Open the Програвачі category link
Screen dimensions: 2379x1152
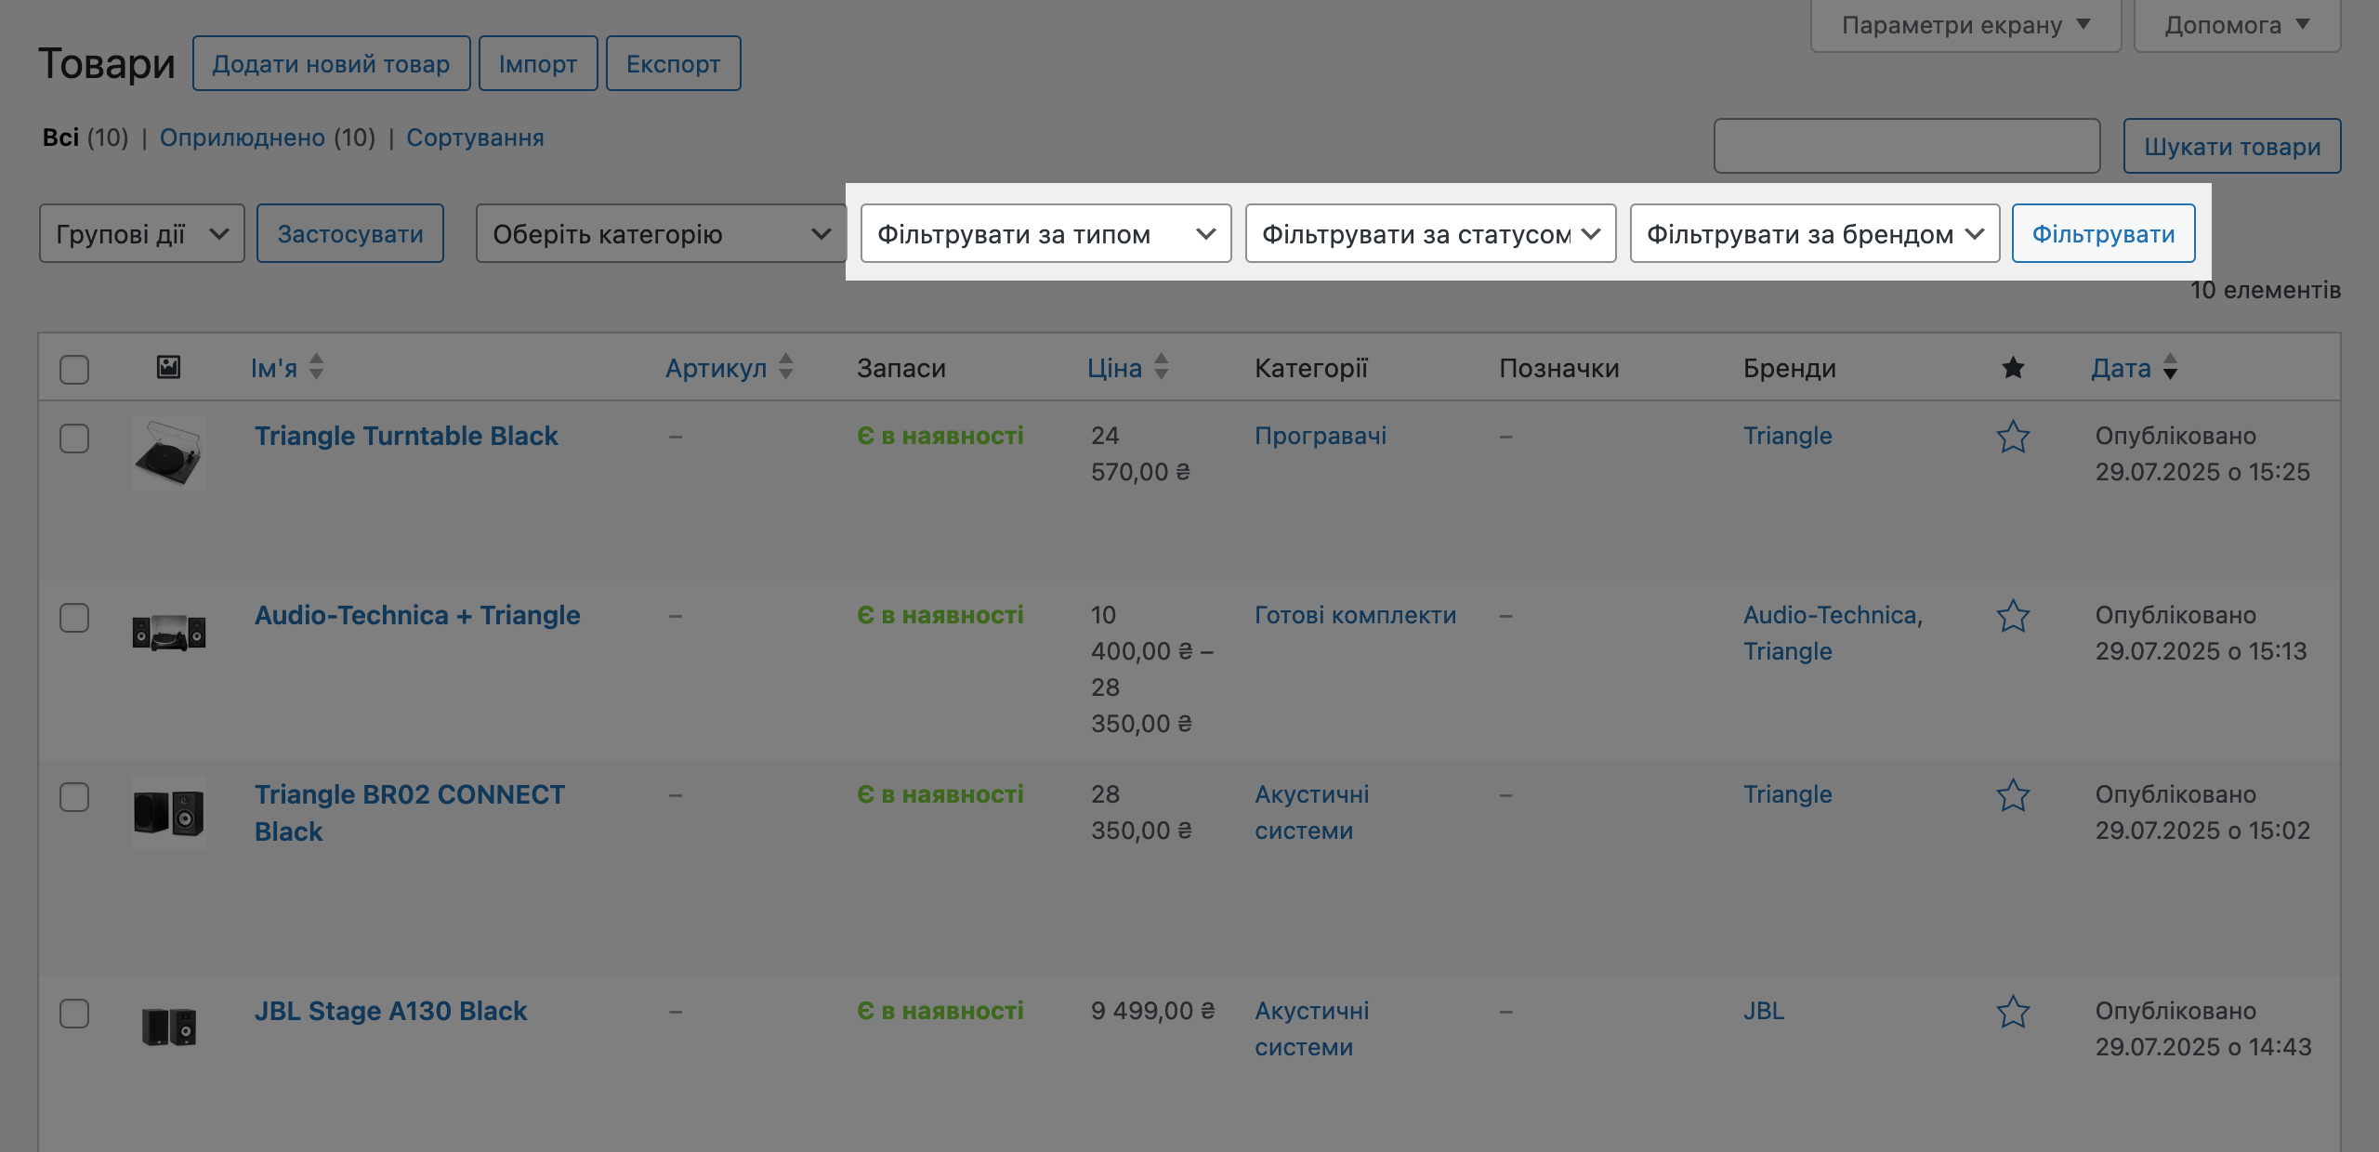pyautogui.click(x=1320, y=436)
